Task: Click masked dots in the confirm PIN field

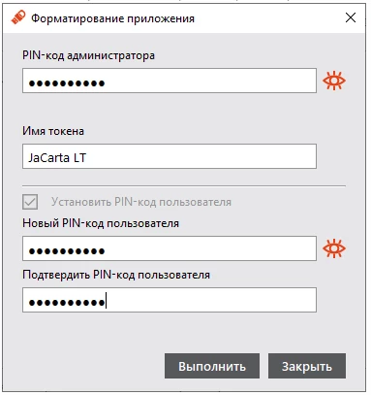Action: [x=67, y=303]
